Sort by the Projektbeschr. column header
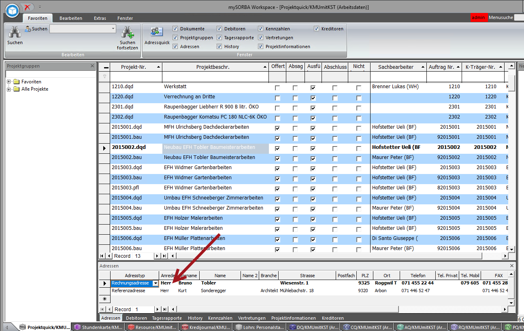 click(x=213, y=67)
